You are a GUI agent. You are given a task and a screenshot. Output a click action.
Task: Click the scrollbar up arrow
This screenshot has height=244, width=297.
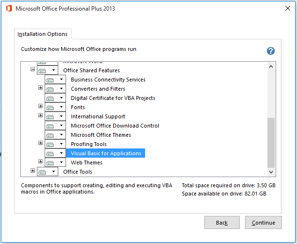pyautogui.click(x=271, y=66)
